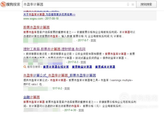Click the Sogou logo icon

click(3, 4)
